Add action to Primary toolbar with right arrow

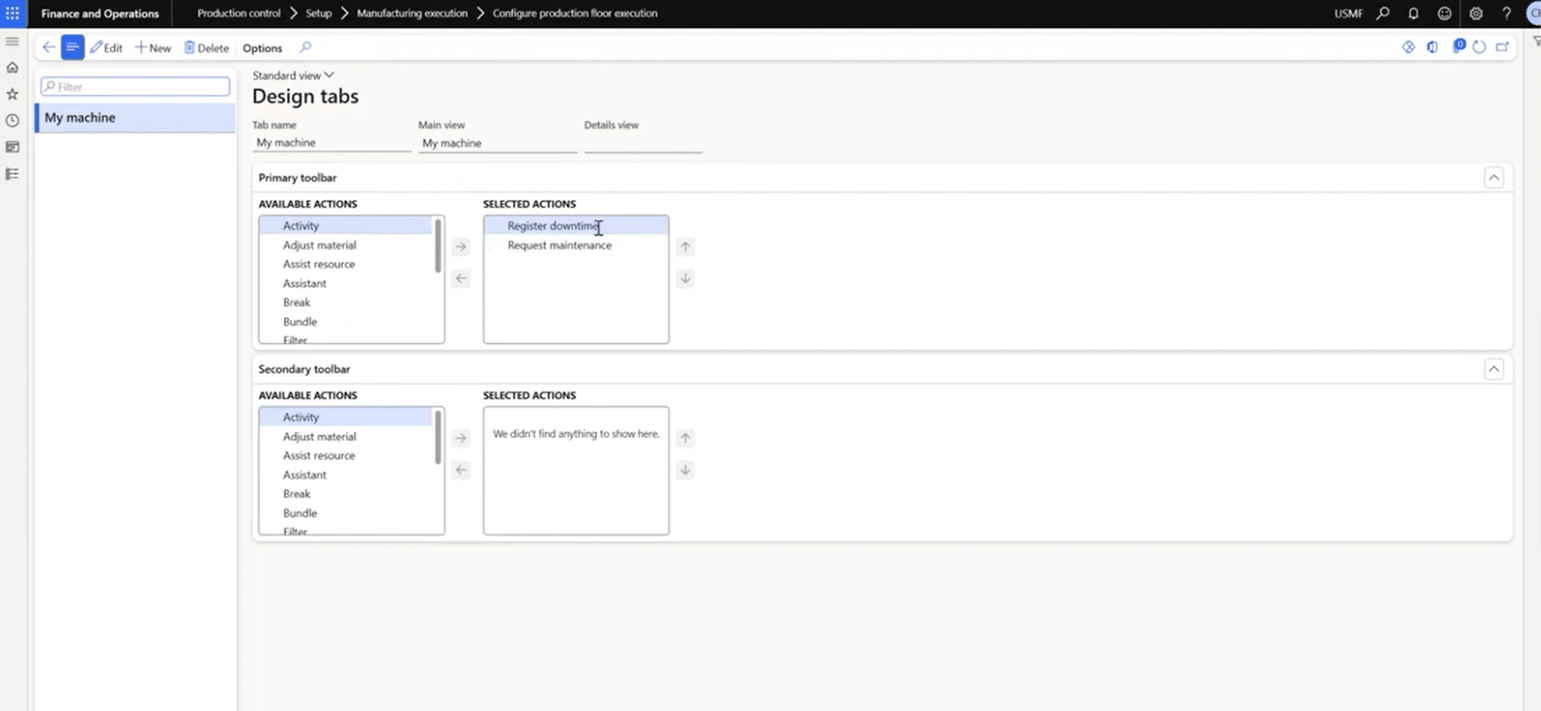(461, 247)
